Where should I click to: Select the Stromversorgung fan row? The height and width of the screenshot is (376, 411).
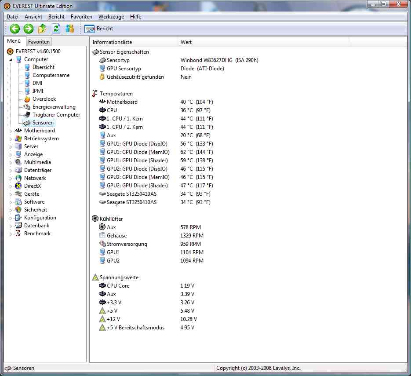coord(149,244)
